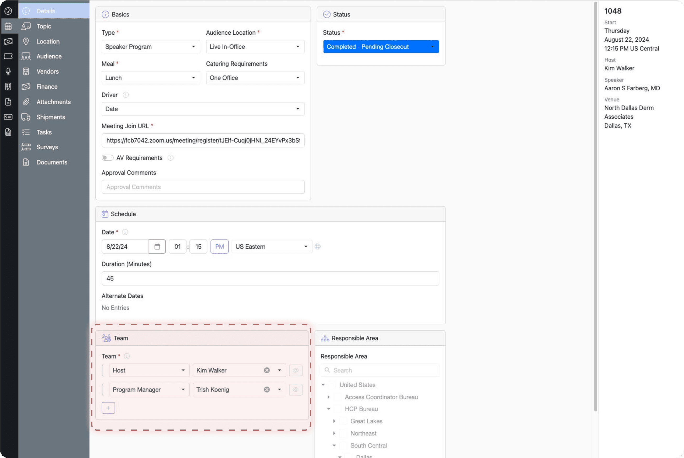Go to the Audience section in the sidebar
This screenshot has width=684, height=458.
[49, 56]
